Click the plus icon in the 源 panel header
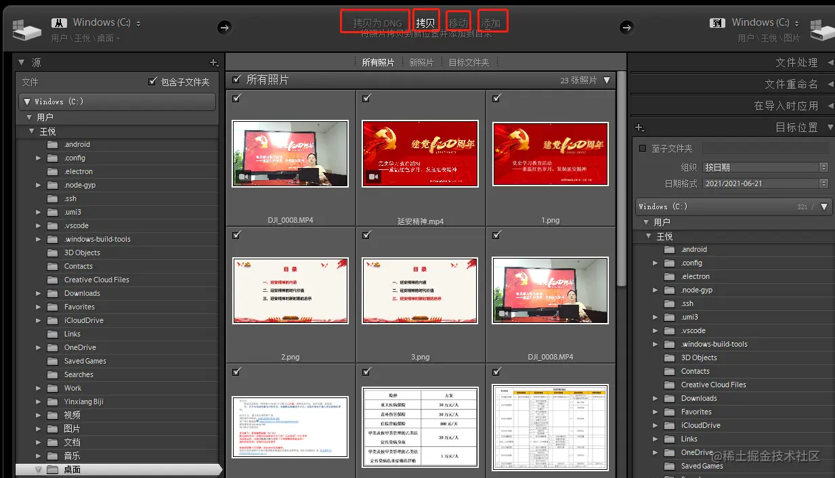The image size is (835, 478). (214, 62)
